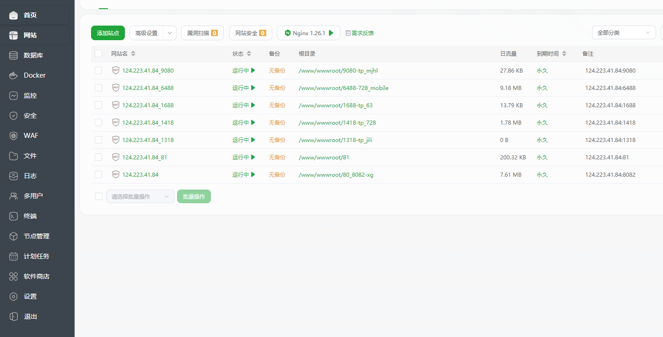This screenshot has width=663, height=337.
Task: Click the 计划任务 calendar icon in sidebar
Action: pyautogui.click(x=14, y=256)
